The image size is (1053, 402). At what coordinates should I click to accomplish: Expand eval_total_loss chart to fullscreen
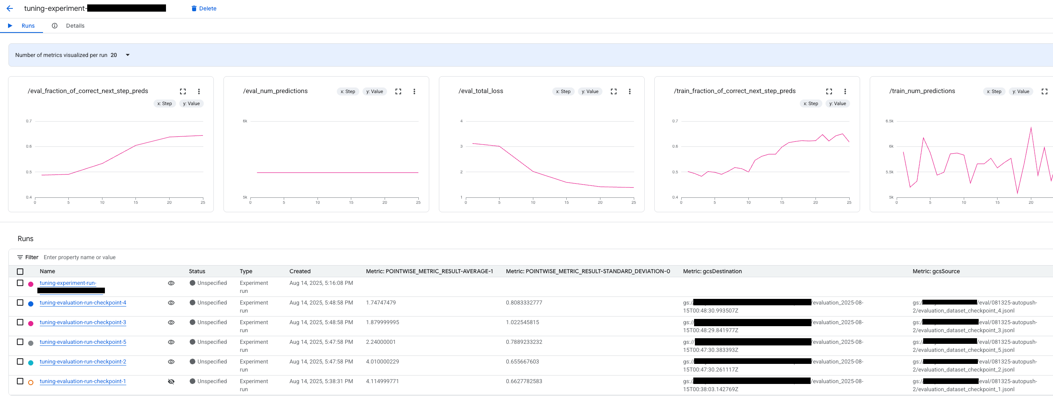614,91
